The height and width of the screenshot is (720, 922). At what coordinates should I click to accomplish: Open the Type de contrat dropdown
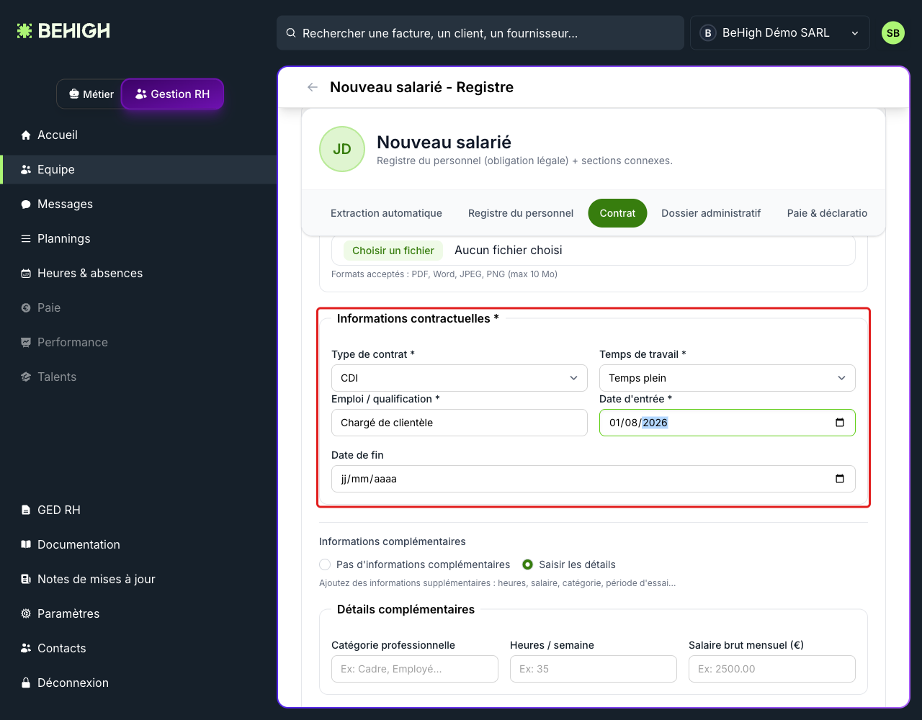click(460, 378)
